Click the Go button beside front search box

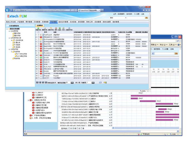(x=147, y=18)
